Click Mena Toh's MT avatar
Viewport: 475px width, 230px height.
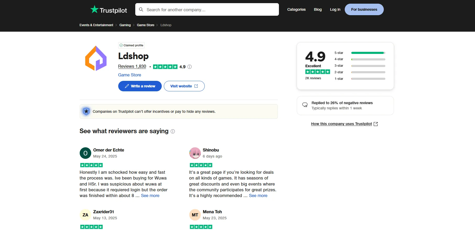(x=195, y=215)
